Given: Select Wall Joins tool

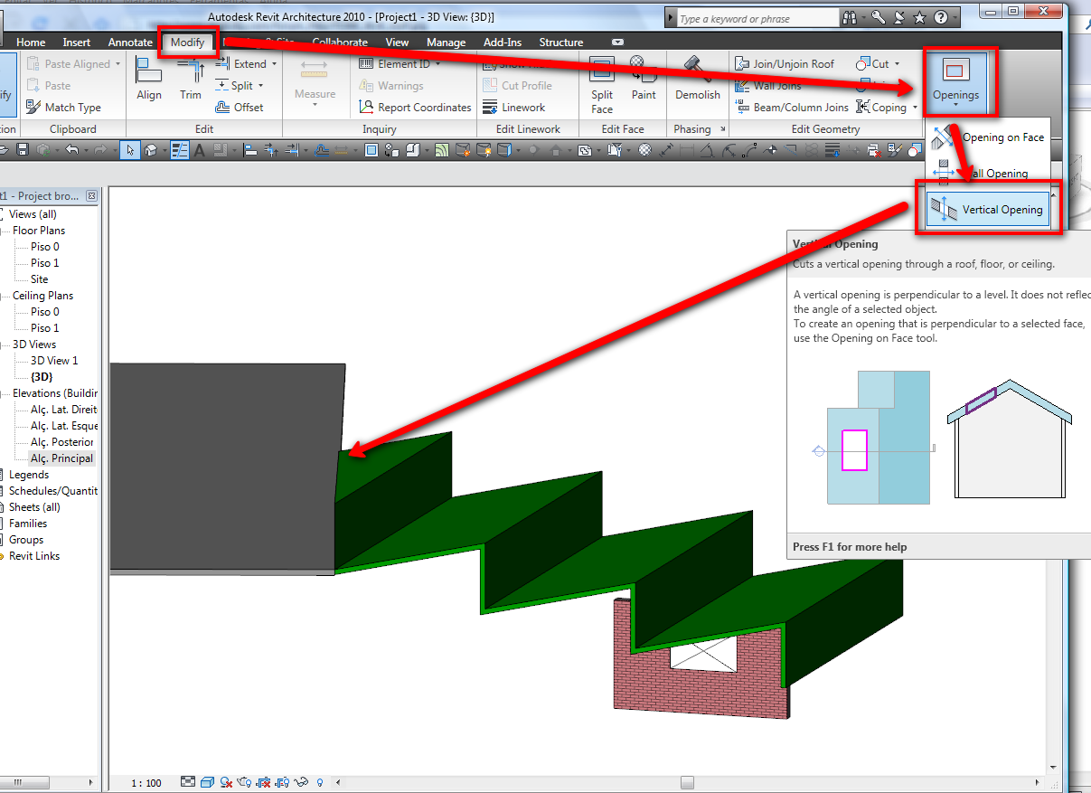Looking at the screenshot, I should (x=768, y=86).
